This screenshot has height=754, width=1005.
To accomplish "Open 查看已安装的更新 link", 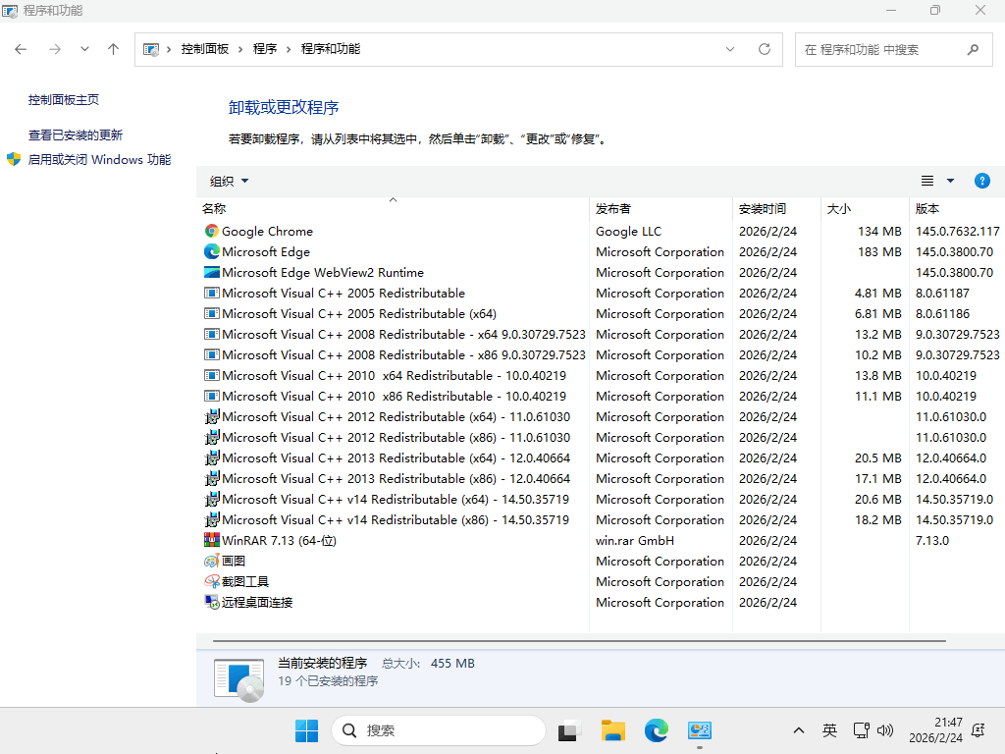I will (76, 135).
